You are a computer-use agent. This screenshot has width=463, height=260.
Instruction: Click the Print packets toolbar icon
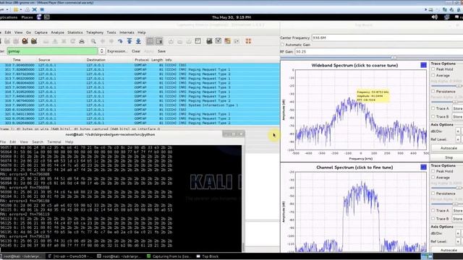[82, 41]
